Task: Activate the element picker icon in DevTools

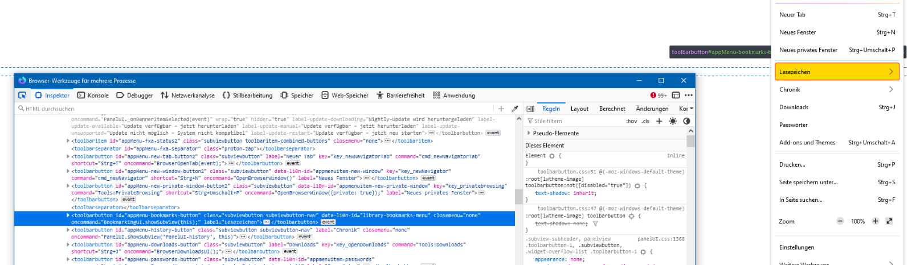Action: click(22, 96)
